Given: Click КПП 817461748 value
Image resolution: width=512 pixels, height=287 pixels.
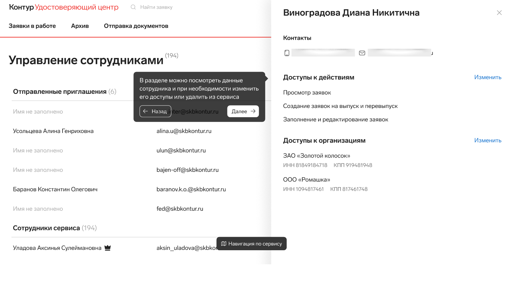Looking at the screenshot, I should pyautogui.click(x=349, y=189).
